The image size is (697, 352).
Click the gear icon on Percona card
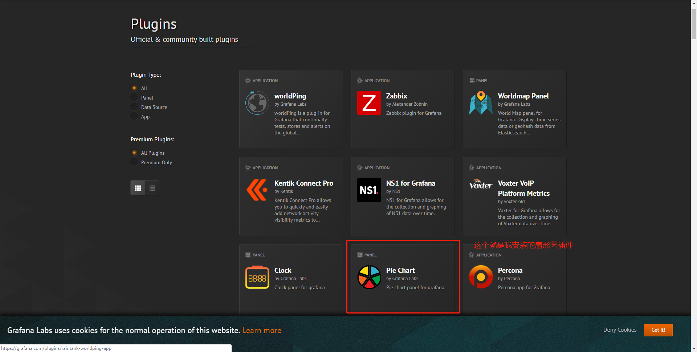pos(472,255)
